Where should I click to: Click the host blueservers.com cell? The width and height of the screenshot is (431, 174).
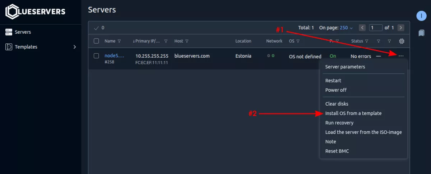192,56
